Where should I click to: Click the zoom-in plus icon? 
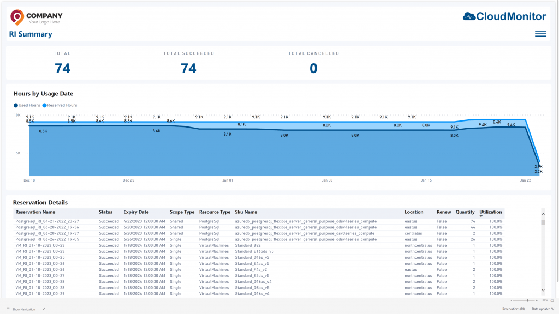[537, 300]
